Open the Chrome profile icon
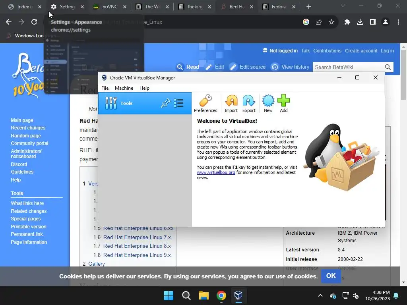The height and width of the screenshot is (305, 407). click(x=386, y=22)
